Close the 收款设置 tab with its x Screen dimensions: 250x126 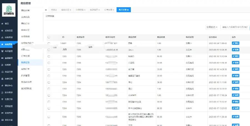click(99, 10)
